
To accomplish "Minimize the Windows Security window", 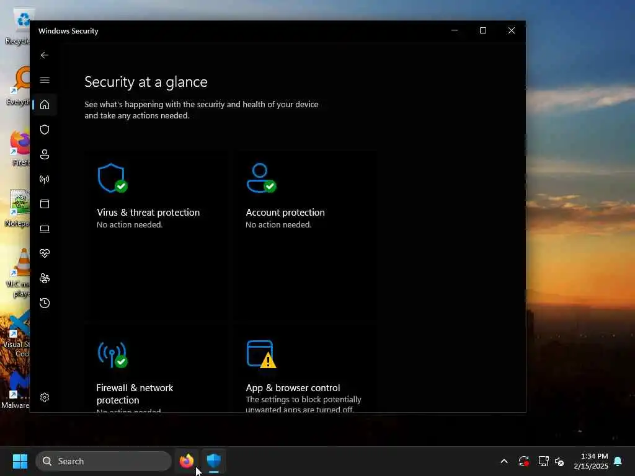I will coord(455,30).
